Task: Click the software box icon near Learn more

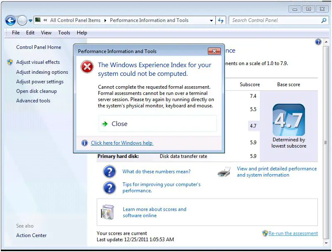Action: point(107,212)
